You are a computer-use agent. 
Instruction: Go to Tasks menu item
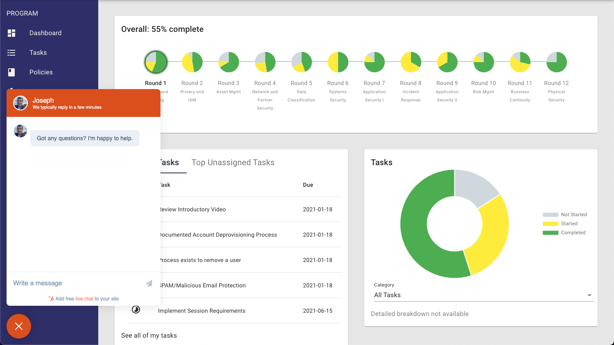pos(38,53)
